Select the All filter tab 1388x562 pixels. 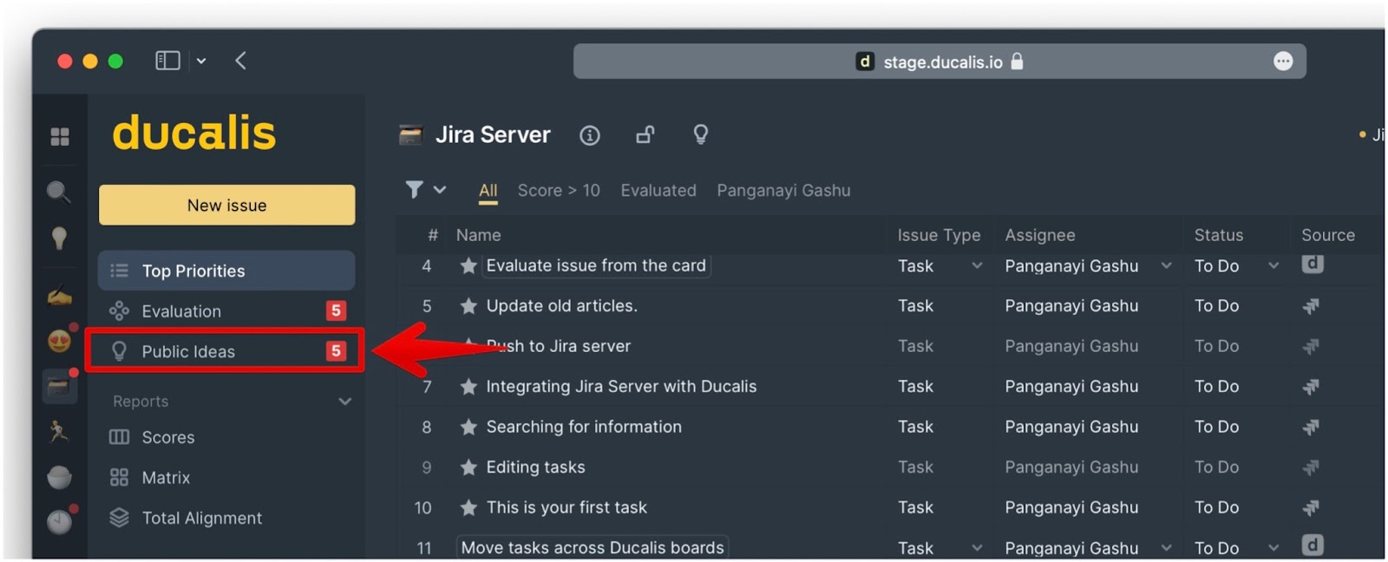tap(488, 191)
